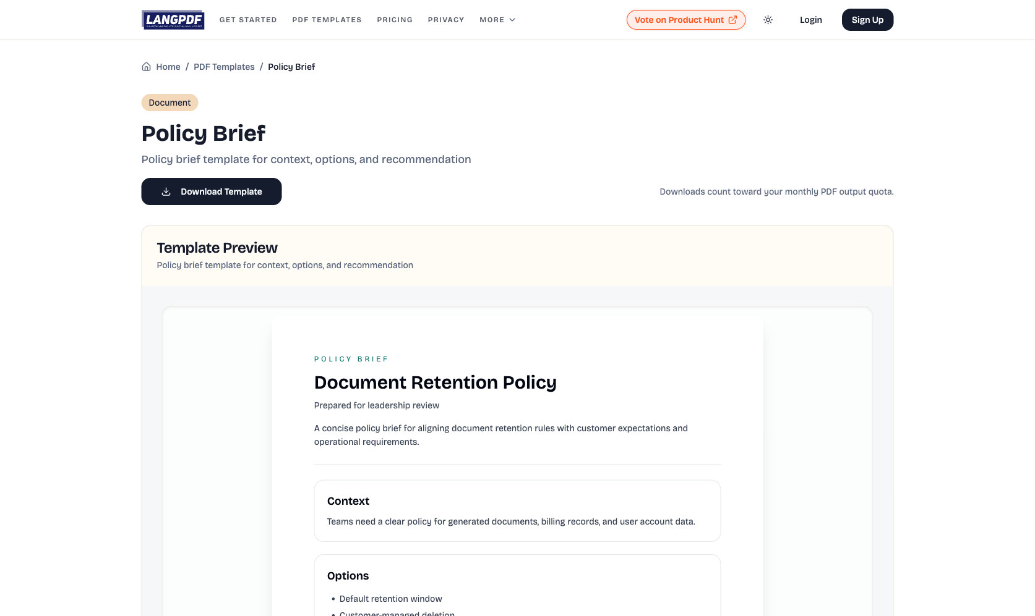Image resolution: width=1035 pixels, height=616 pixels.
Task: Click the home icon in breadcrumb
Action: point(147,67)
